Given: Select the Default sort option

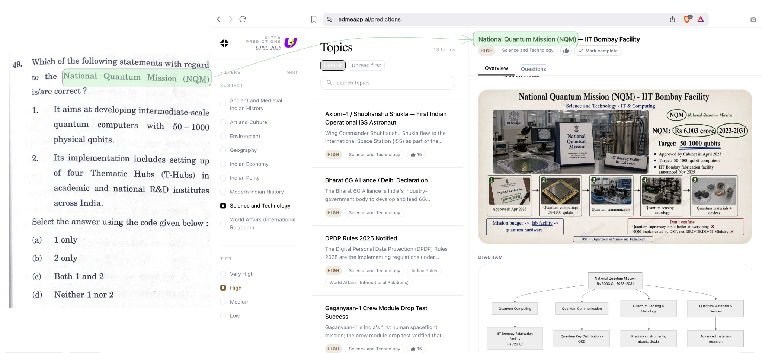Looking at the screenshot, I should (x=333, y=65).
